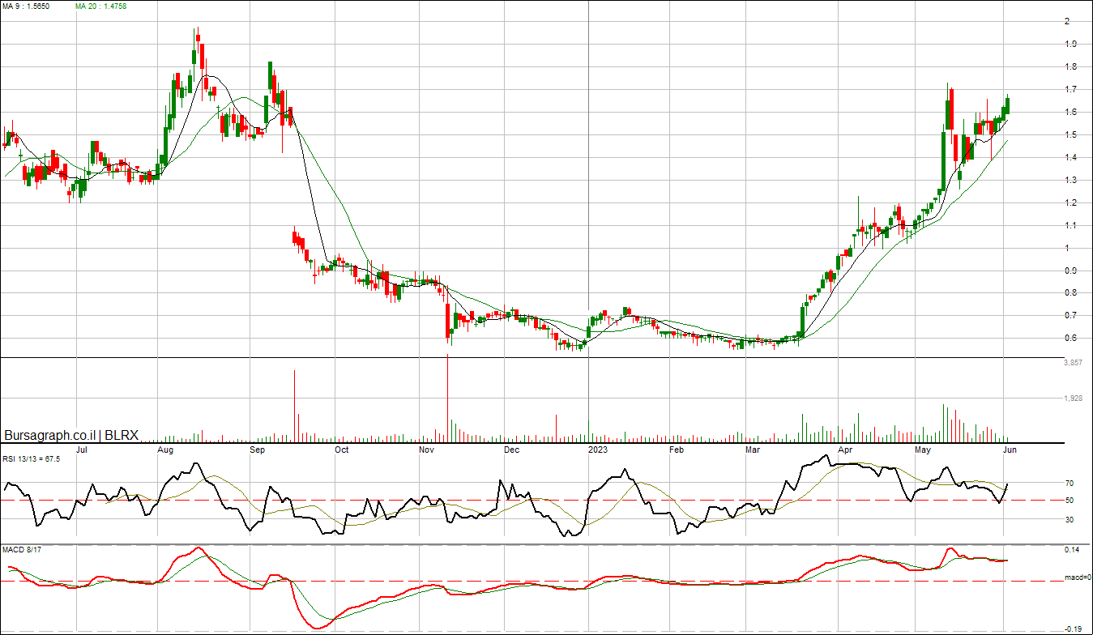Open the Bursagraph.co.il BLRX watermark link
This screenshot has height=635, width=1093.
(71, 435)
